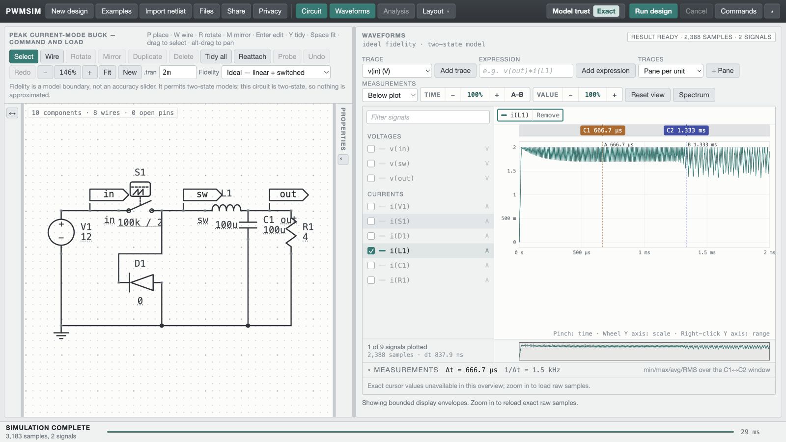Select the R1 resistor symbol
This screenshot has width=786, height=442.
coord(291,232)
